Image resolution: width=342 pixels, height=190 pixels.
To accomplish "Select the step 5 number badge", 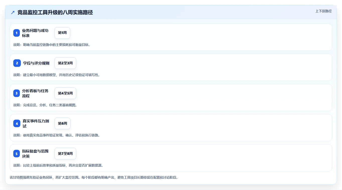I will [x=17, y=154].
